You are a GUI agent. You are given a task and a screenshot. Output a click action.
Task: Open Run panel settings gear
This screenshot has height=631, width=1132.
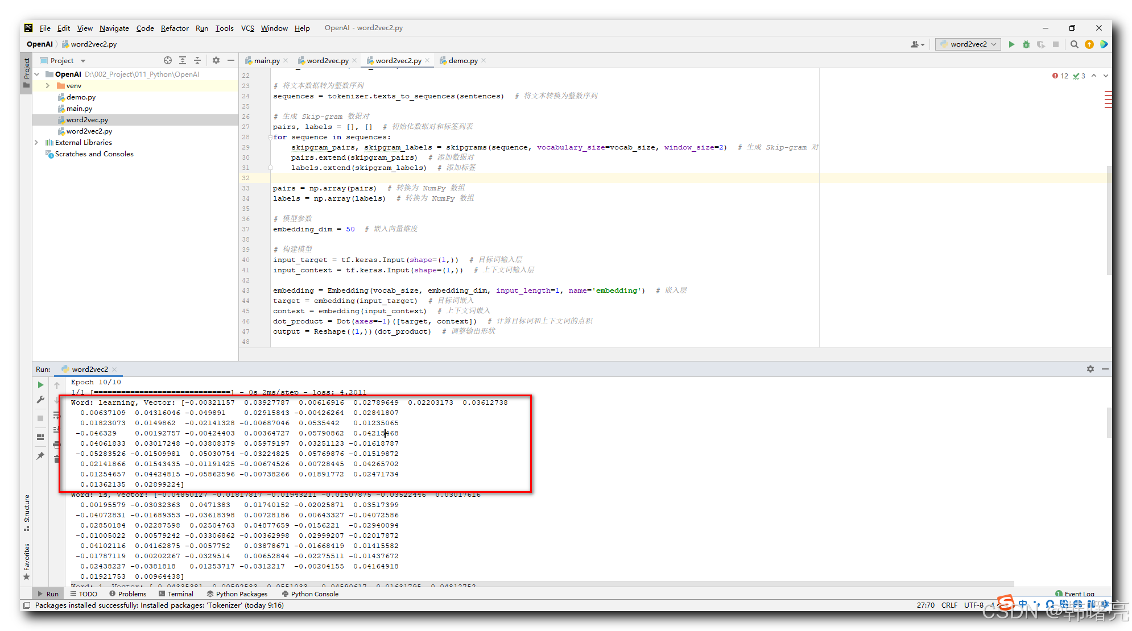[x=1090, y=369]
